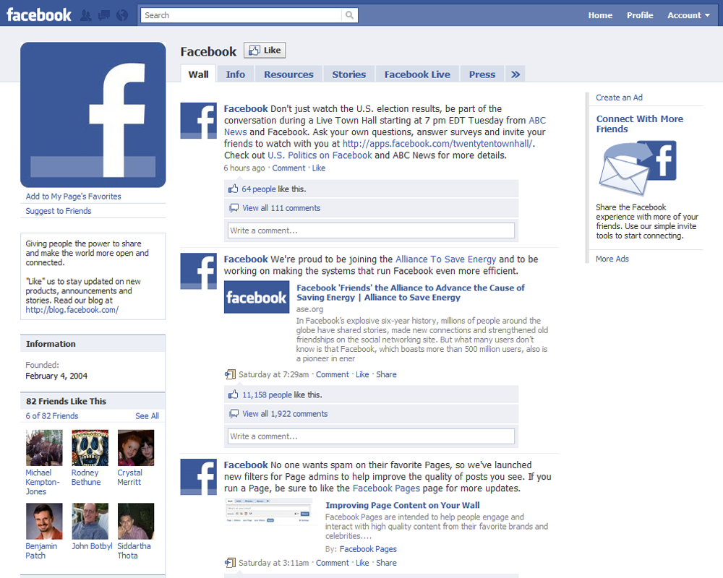Click the 64 people link
Screen dimensions: 723x578
(x=259, y=189)
